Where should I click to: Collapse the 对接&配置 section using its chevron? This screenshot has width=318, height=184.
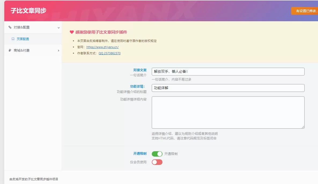[58, 27]
